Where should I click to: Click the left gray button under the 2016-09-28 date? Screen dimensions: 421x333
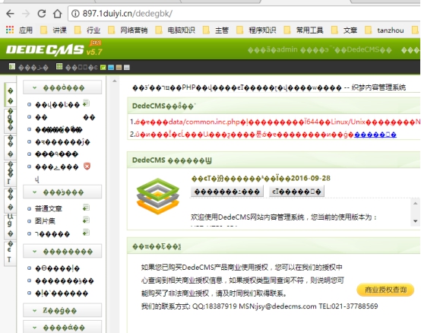click(x=227, y=192)
